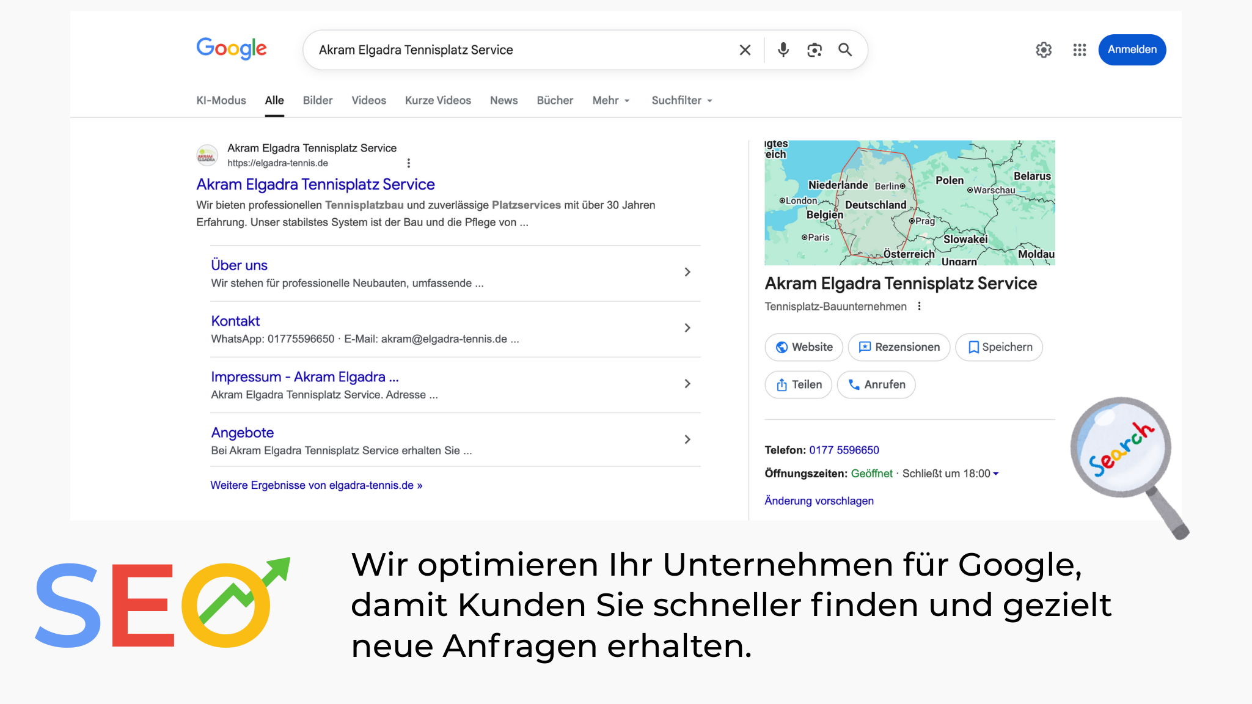Screen dimensions: 1252x704
Task: Click the magnifier search submit icon
Action: [x=845, y=50]
